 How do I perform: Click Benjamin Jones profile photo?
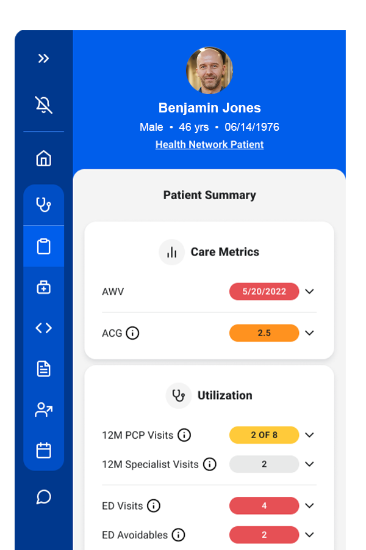point(209,70)
